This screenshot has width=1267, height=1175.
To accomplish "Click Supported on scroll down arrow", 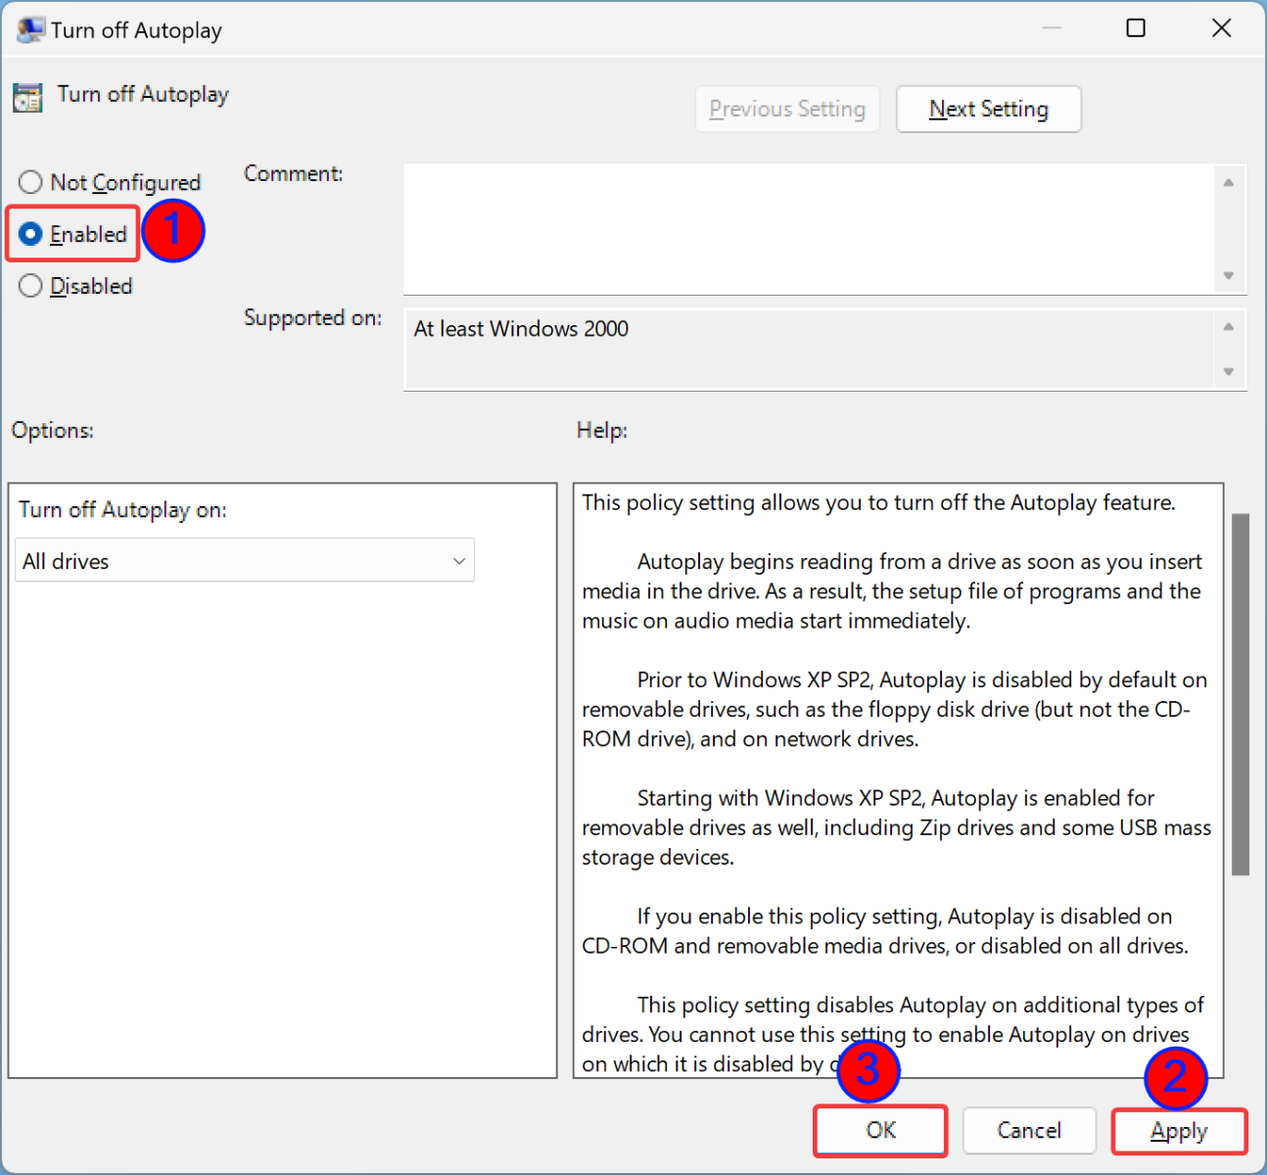I will tap(1228, 372).
